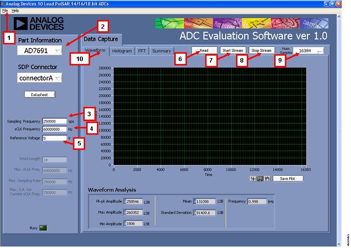Click the Max. S.R. for Current sCLK field
The image size is (351, 248).
[55, 192]
